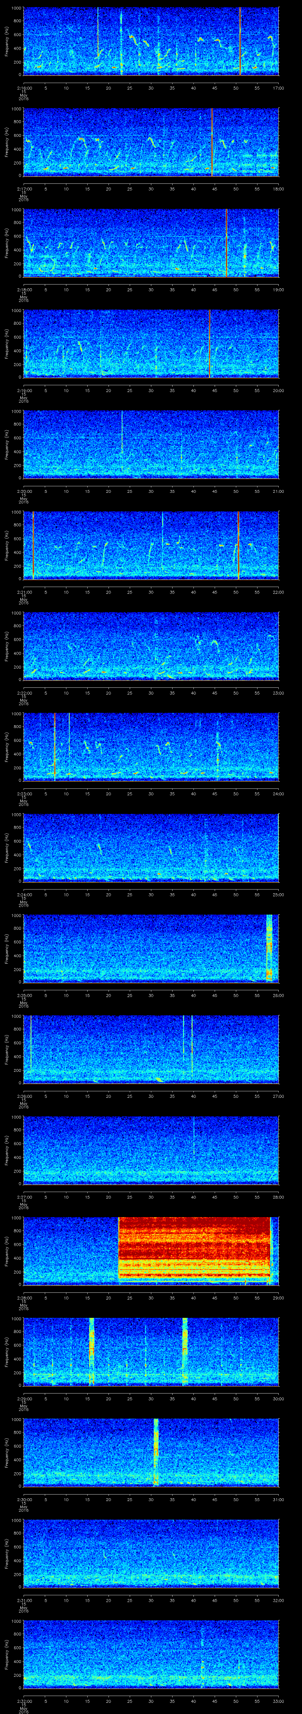Select the '2:23:00' start time label
Viewport: 302px width, 1714px height.
pyautogui.click(x=24, y=794)
